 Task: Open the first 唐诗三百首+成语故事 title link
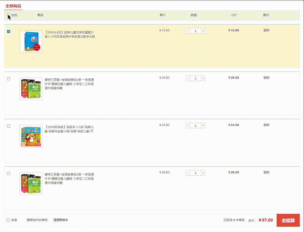point(69,84)
